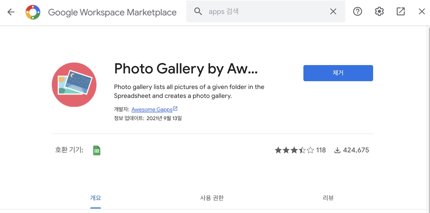Go back with the left arrow
Image resolution: width=430 pixels, height=213 pixels.
pos(11,12)
